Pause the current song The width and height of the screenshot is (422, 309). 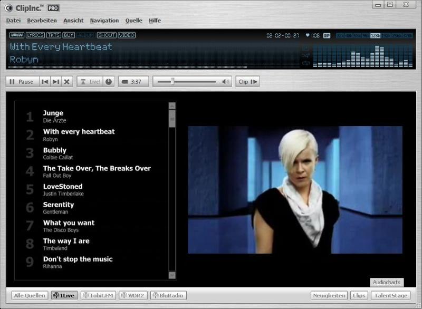pyautogui.click(x=23, y=82)
